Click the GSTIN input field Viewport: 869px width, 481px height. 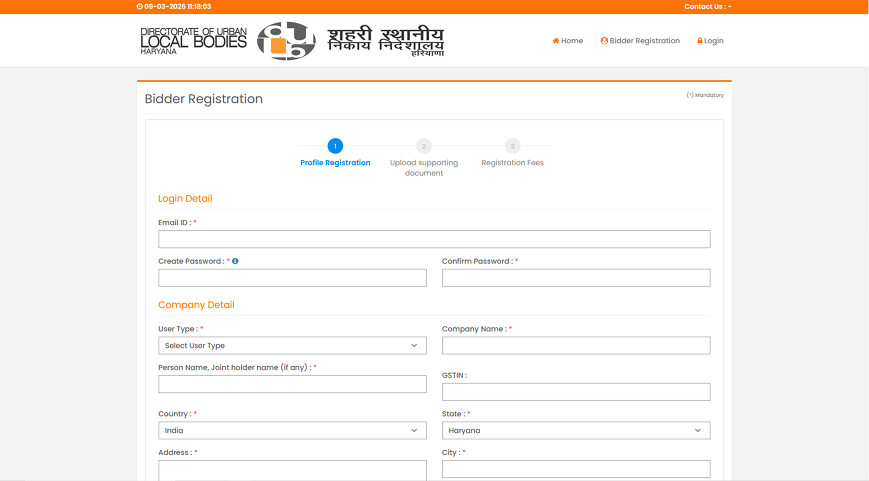[576, 392]
